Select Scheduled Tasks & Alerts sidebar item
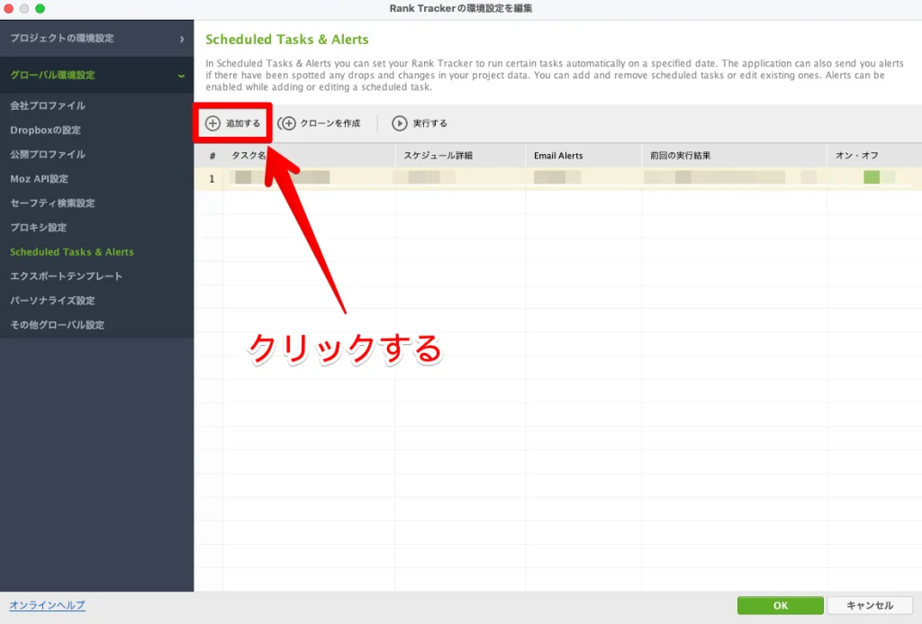This screenshot has height=624, width=922. click(x=72, y=252)
